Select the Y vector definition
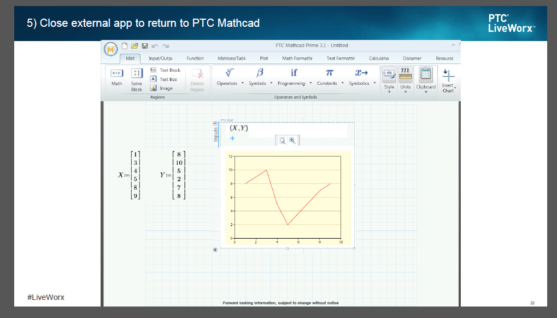Viewport: 557px width, 318px height. point(173,175)
